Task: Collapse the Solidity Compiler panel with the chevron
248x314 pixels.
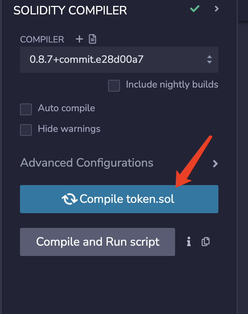Action: 217,8
